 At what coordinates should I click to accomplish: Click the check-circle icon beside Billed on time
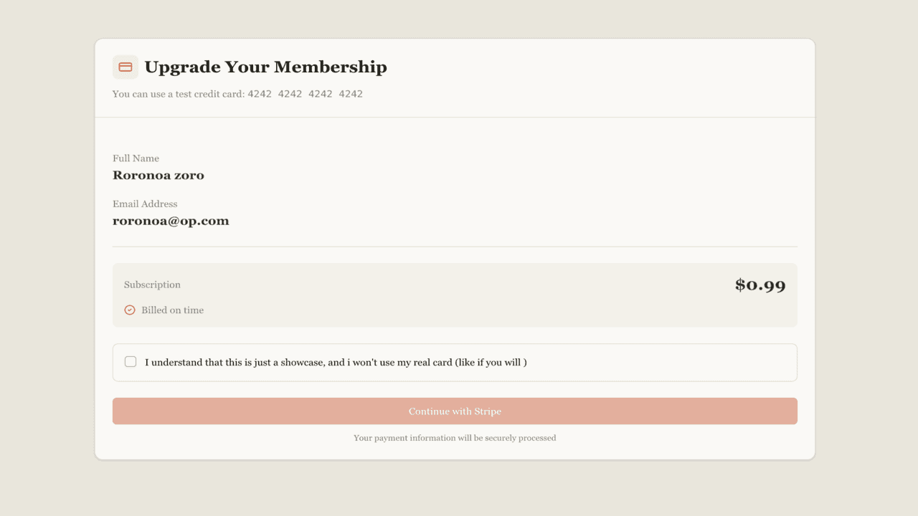130,310
